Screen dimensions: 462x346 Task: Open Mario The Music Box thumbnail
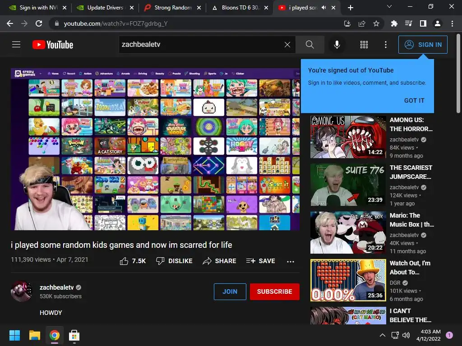point(348,232)
